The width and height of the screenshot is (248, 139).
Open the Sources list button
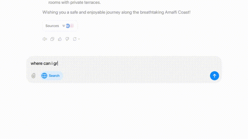[60, 26]
